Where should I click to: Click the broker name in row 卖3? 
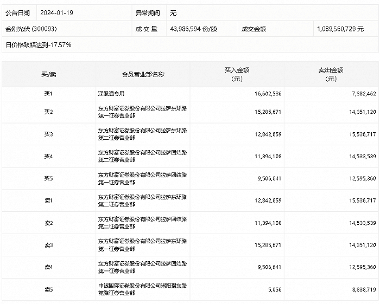click(x=142, y=245)
